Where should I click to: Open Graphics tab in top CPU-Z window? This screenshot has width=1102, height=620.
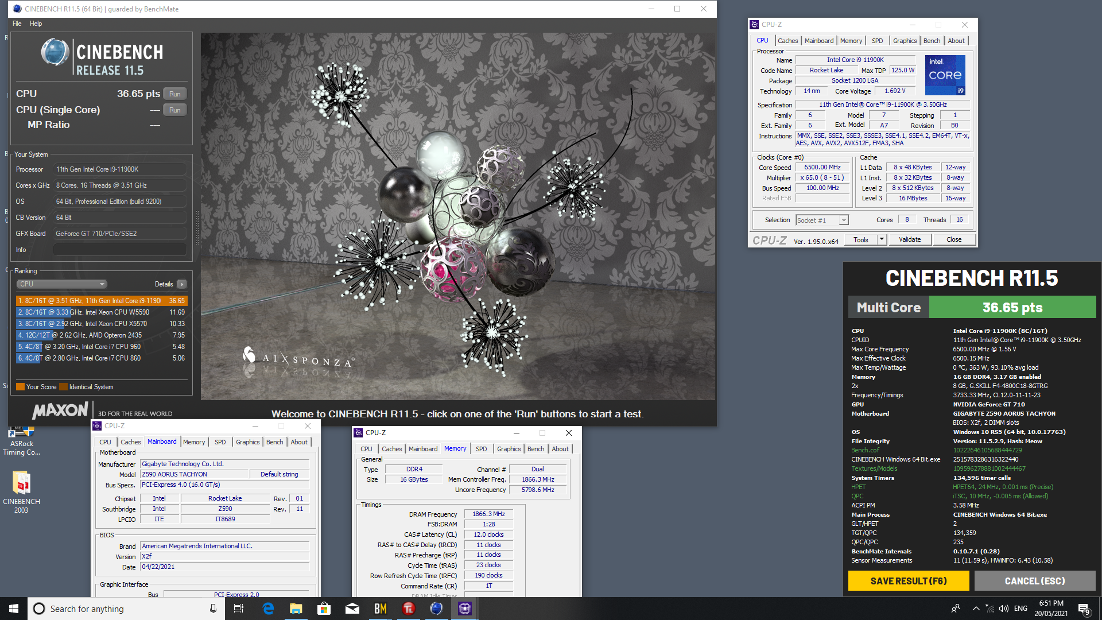coord(905,41)
